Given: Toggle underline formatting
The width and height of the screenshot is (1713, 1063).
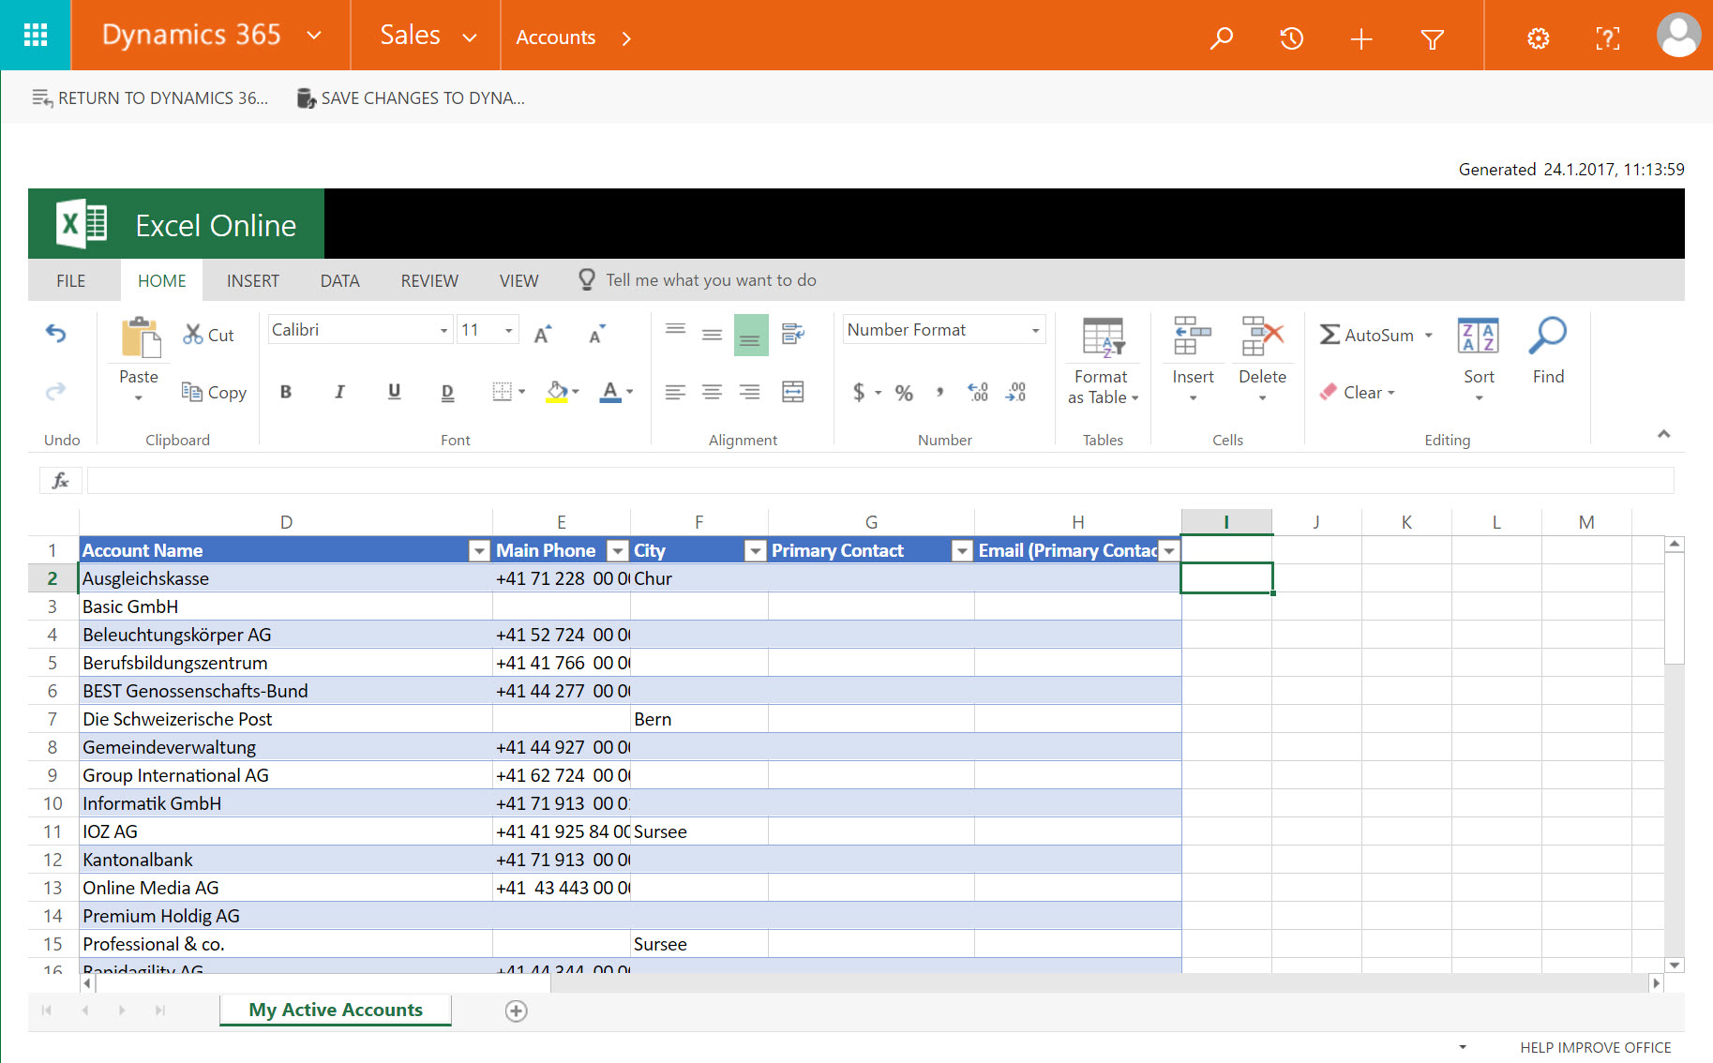Looking at the screenshot, I should coord(394,392).
